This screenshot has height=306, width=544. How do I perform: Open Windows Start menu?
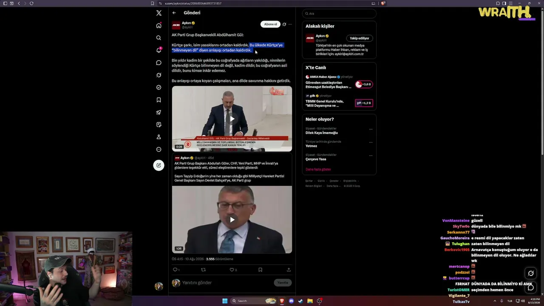[x=225, y=301]
